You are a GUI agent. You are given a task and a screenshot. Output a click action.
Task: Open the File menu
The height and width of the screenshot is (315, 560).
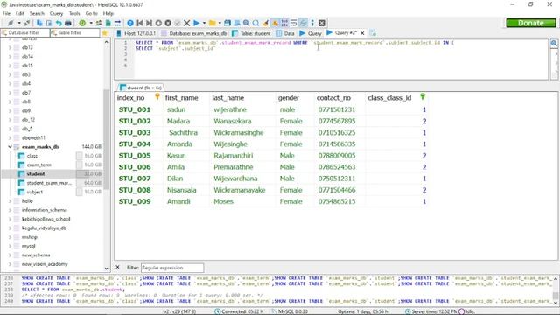[6, 13]
